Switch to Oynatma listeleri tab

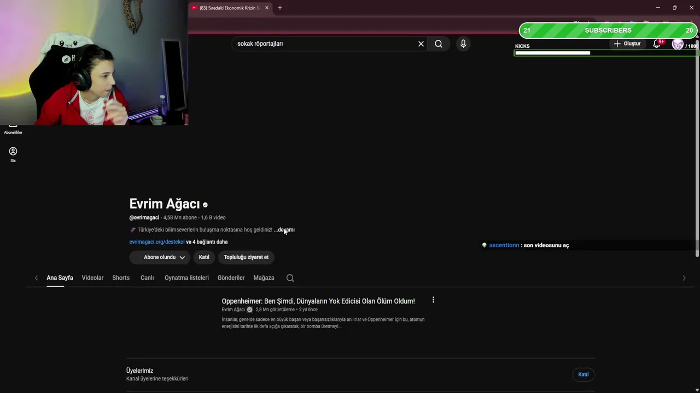coord(186,278)
